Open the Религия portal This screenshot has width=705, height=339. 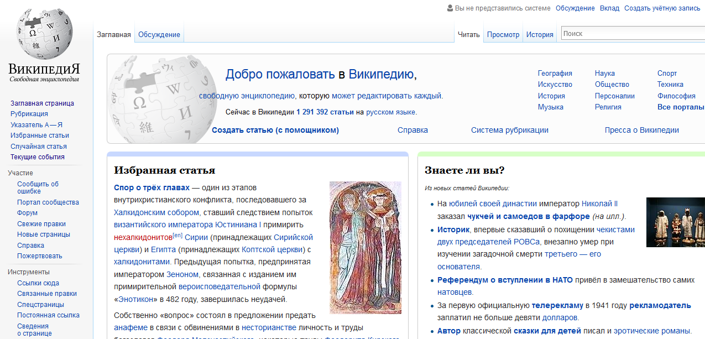[608, 107]
